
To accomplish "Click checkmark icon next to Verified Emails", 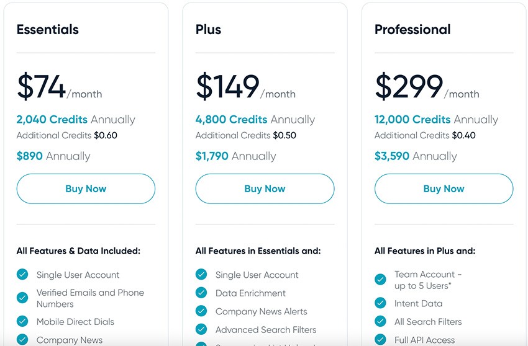I will coord(22,298).
